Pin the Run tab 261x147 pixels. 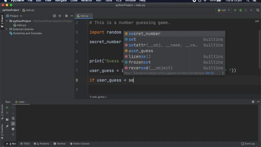[7, 126]
